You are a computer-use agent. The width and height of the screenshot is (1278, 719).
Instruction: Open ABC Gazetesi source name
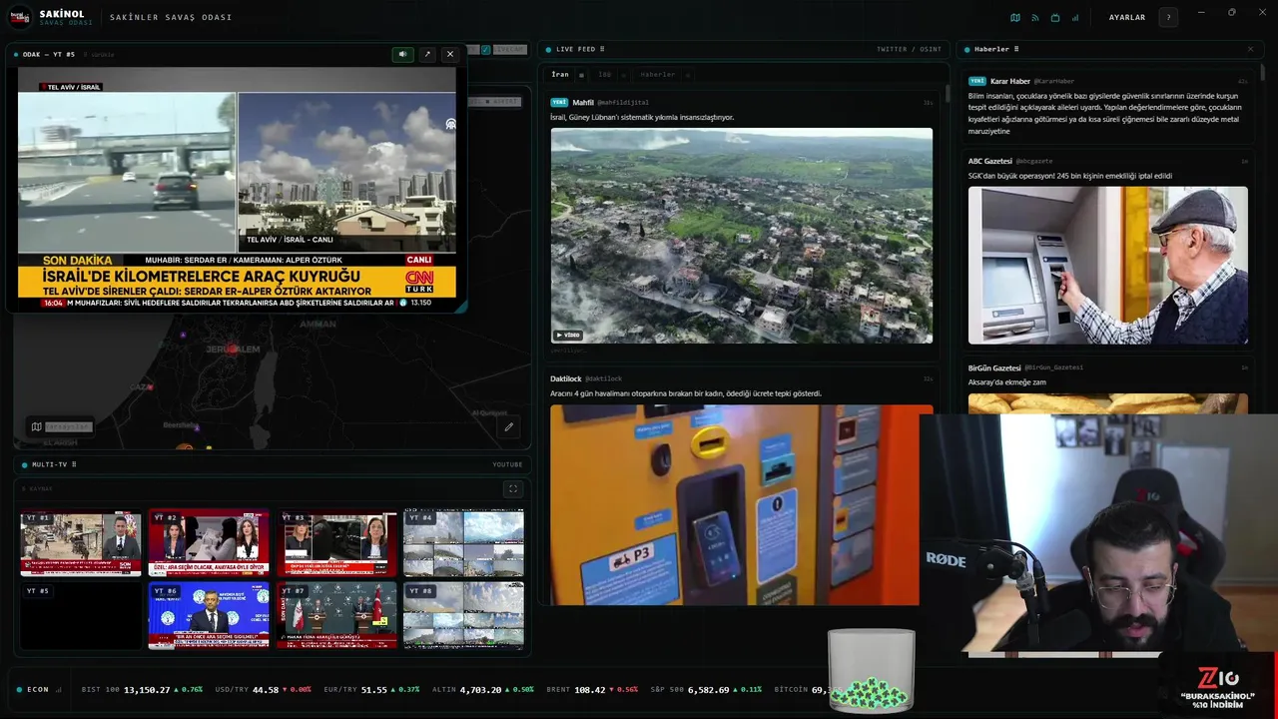990,161
